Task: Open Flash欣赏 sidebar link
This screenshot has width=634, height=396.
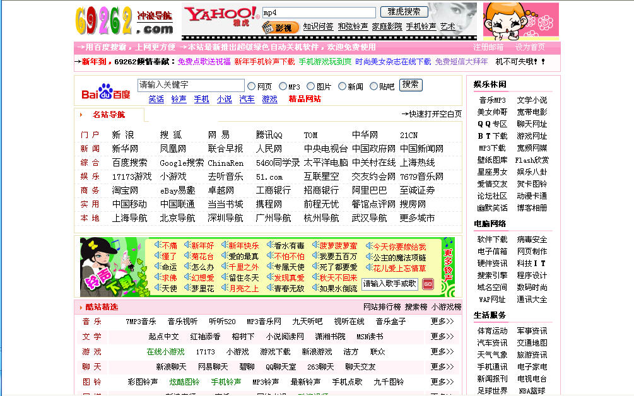Action: click(x=532, y=160)
